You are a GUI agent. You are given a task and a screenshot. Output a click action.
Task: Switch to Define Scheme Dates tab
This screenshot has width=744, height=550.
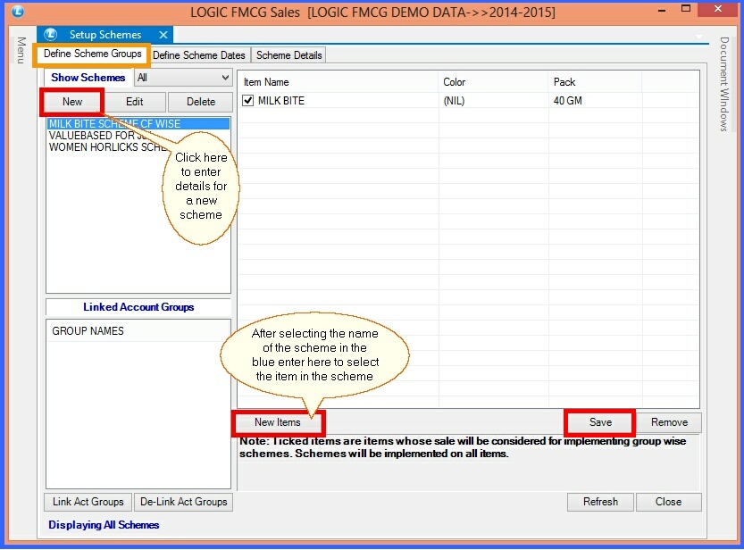[199, 55]
